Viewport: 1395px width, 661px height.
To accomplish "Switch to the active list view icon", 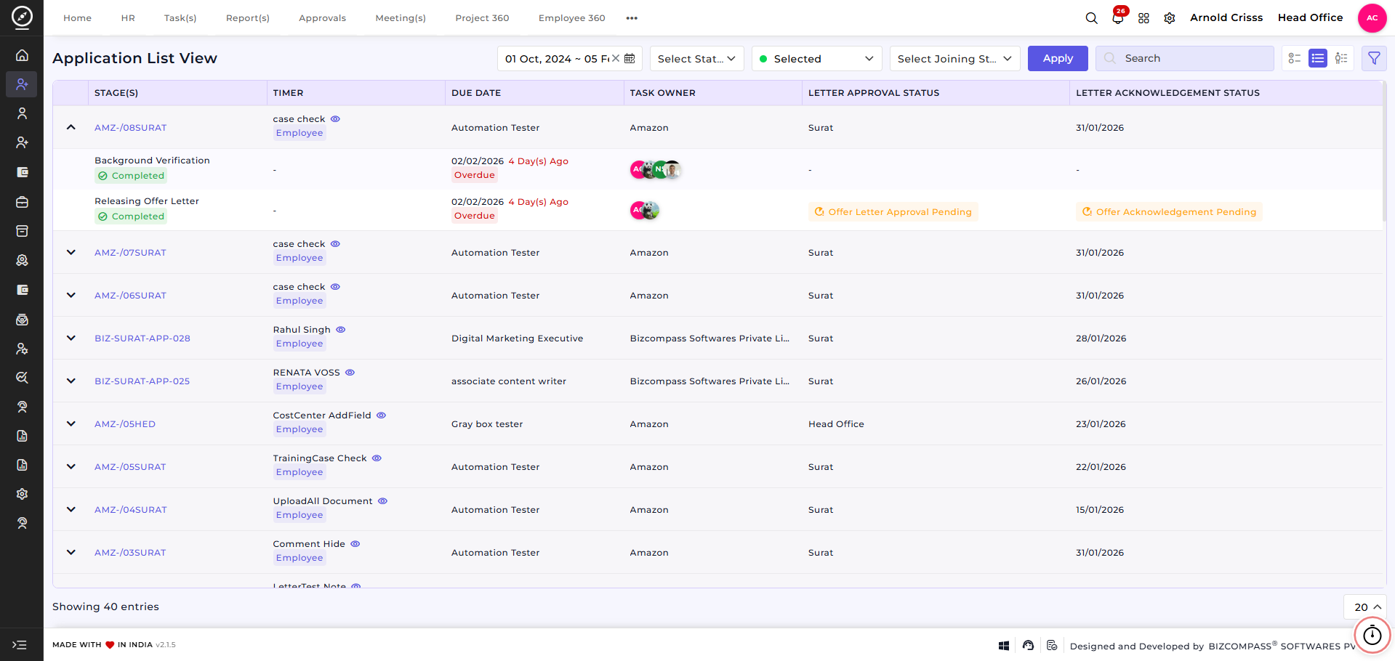I will click(1317, 58).
